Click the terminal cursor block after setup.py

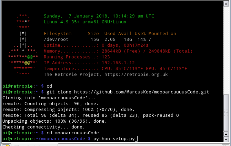pos(136,139)
